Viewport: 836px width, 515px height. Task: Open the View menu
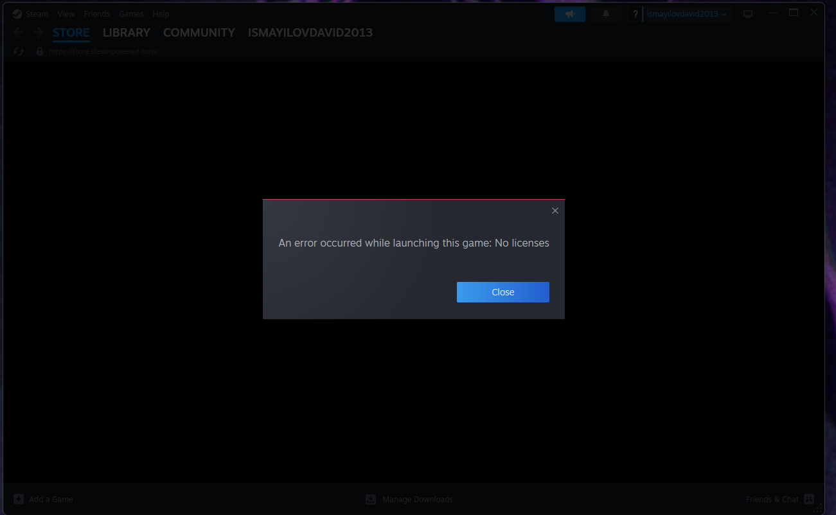66,13
